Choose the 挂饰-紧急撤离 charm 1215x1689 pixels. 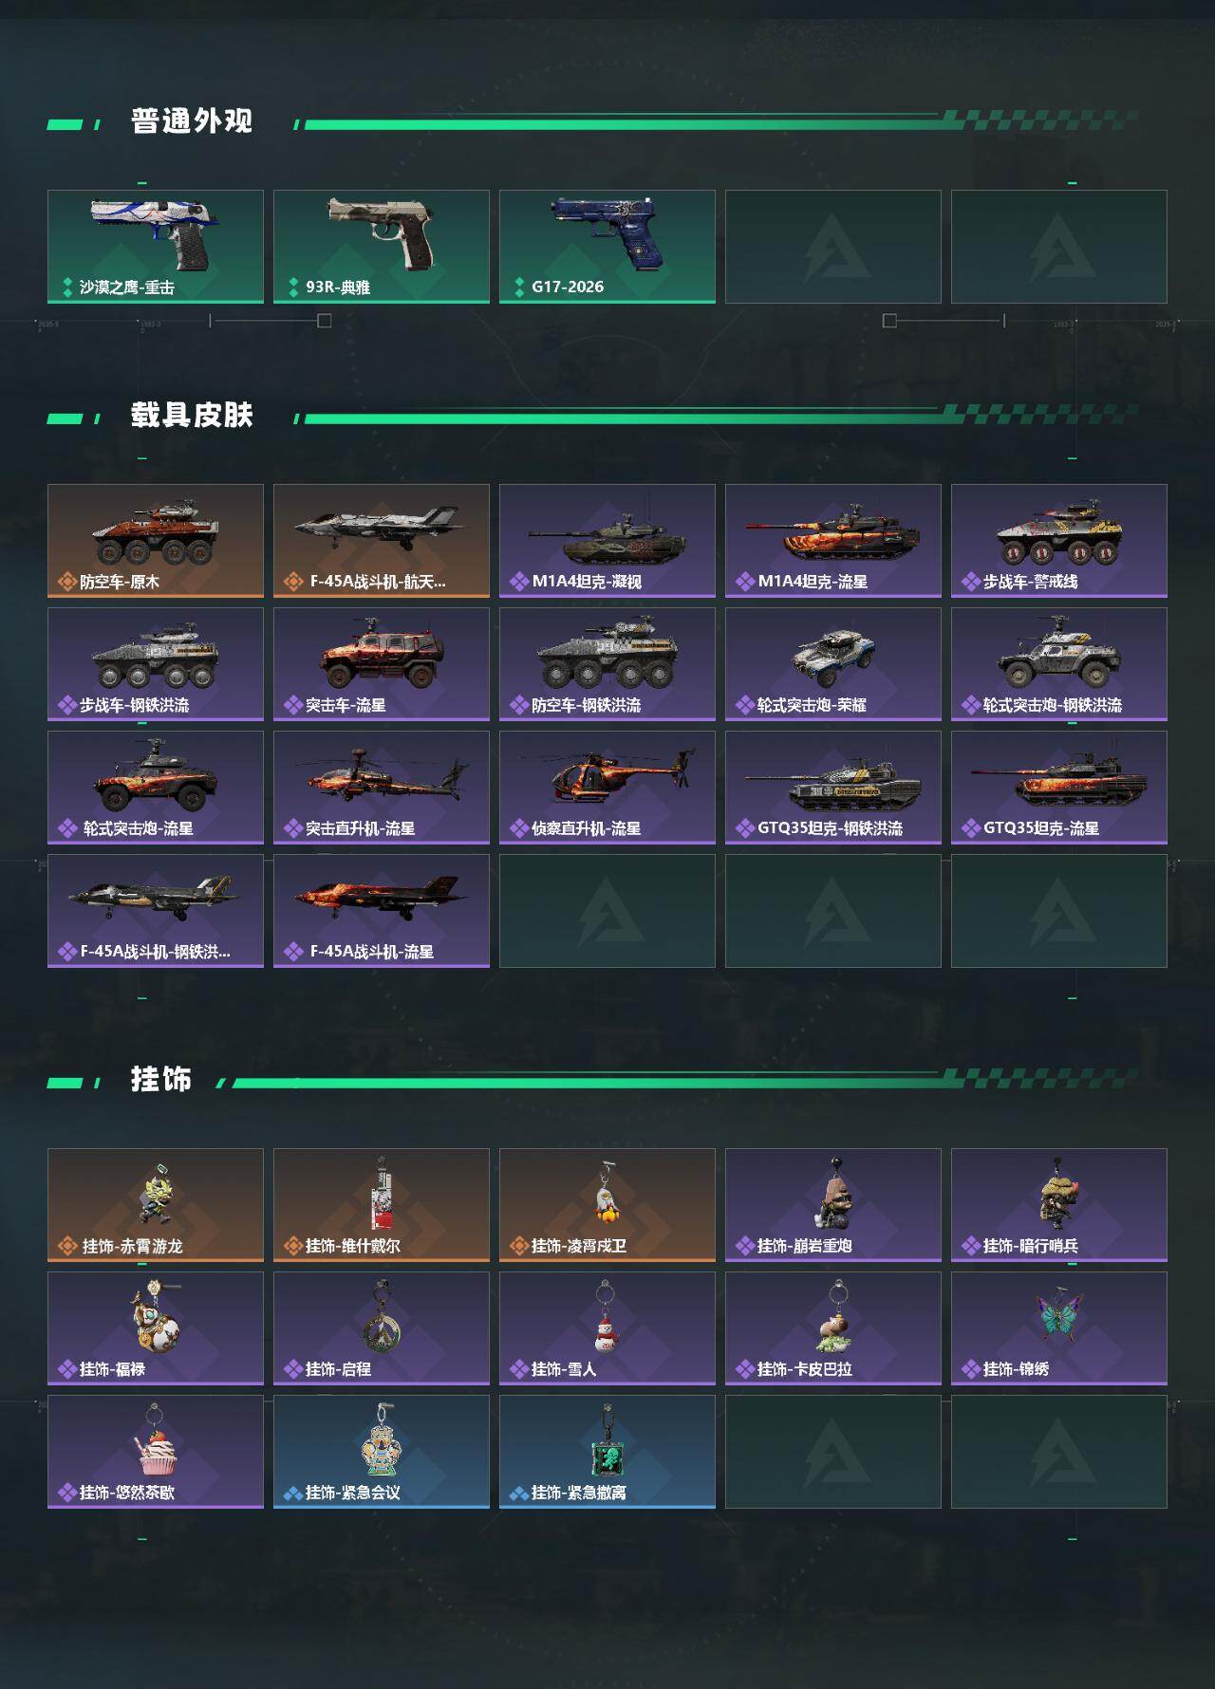pyautogui.click(x=607, y=1452)
